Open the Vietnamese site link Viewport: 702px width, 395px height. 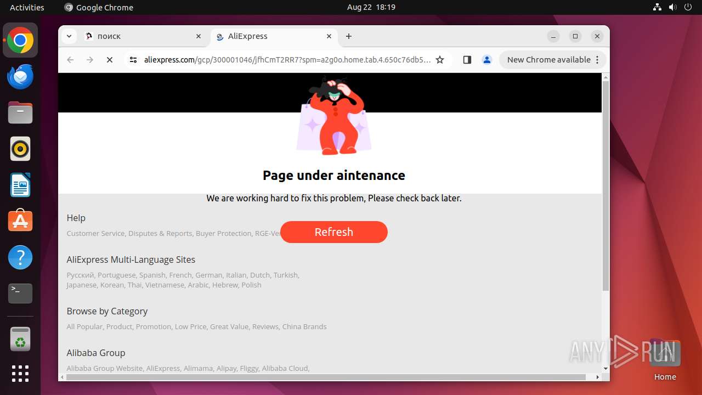165,285
